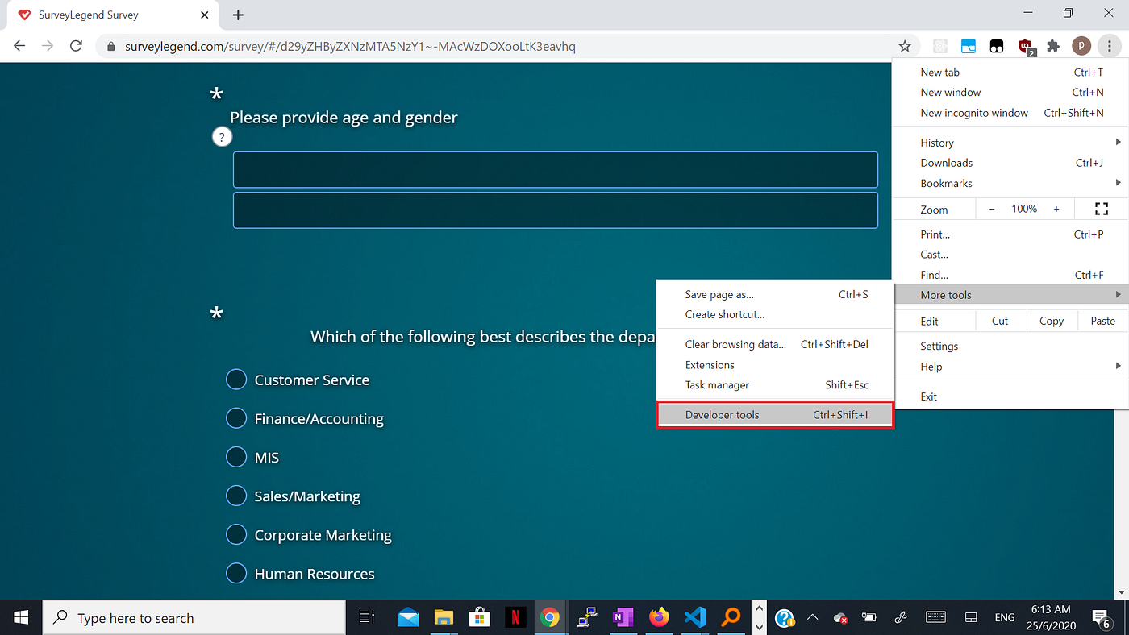Click the first age input field
1129x635 pixels.
coord(555,169)
